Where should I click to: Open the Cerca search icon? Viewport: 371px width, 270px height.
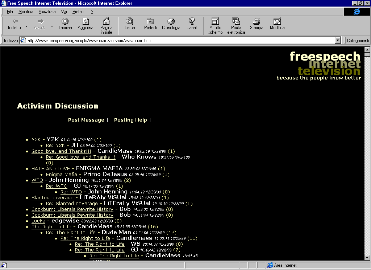130,21
